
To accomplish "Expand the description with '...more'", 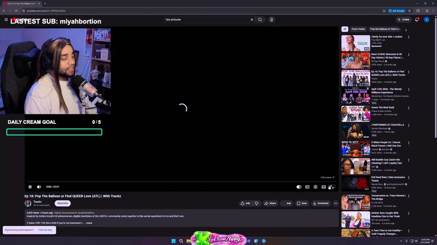I will coord(88,223).
